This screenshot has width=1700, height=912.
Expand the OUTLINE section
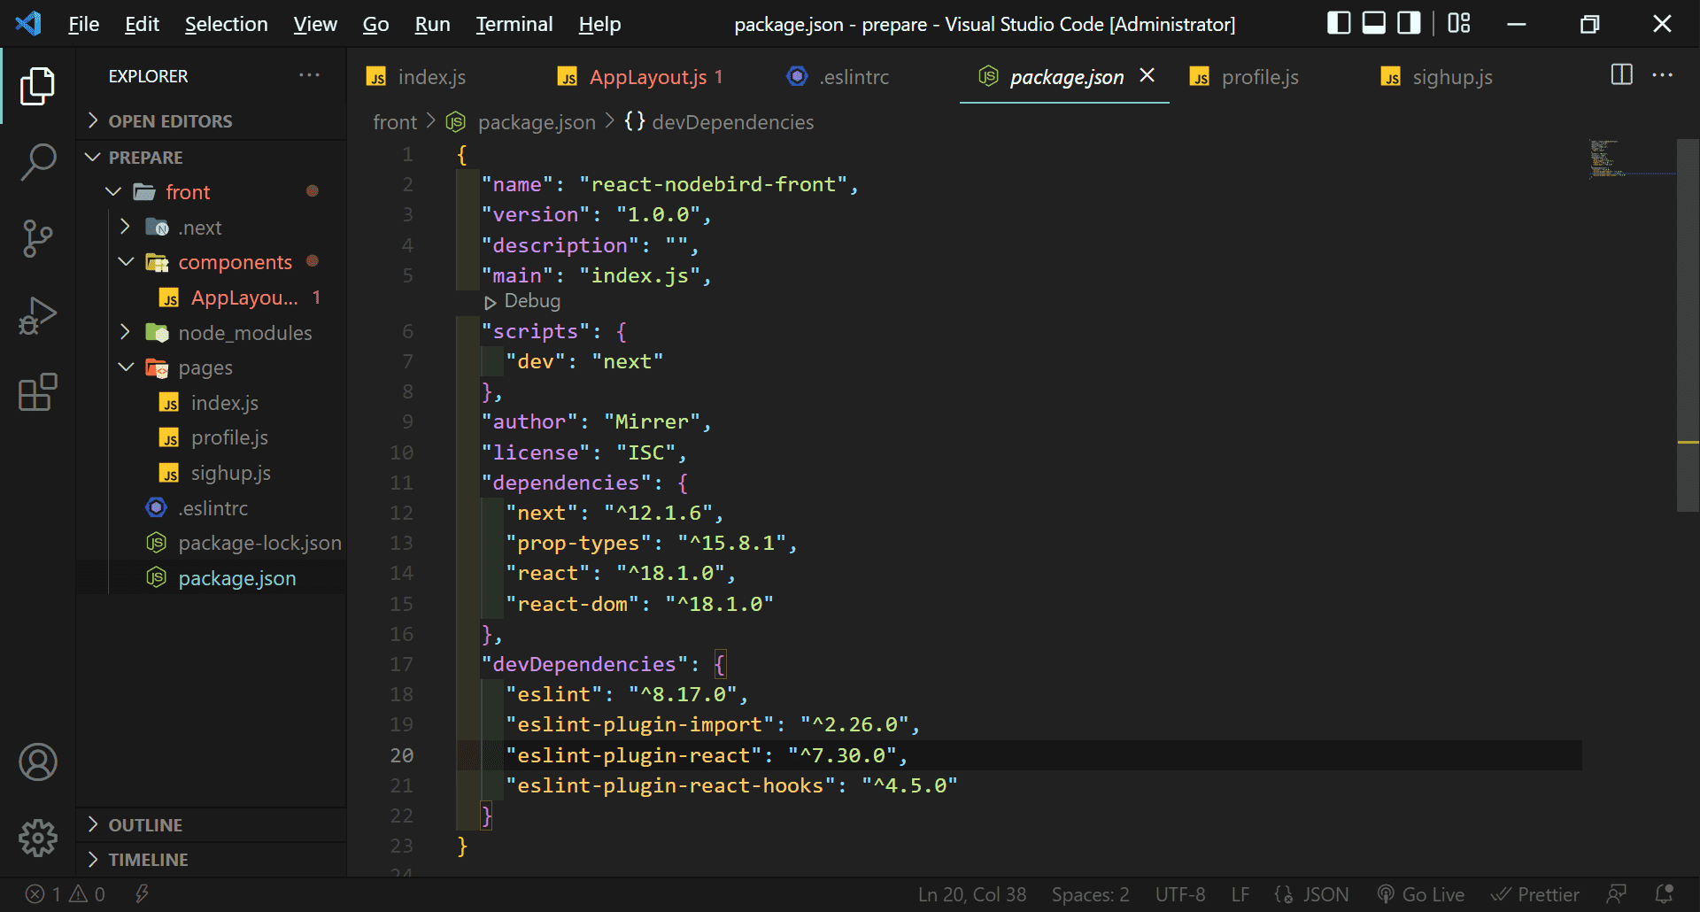[145, 825]
